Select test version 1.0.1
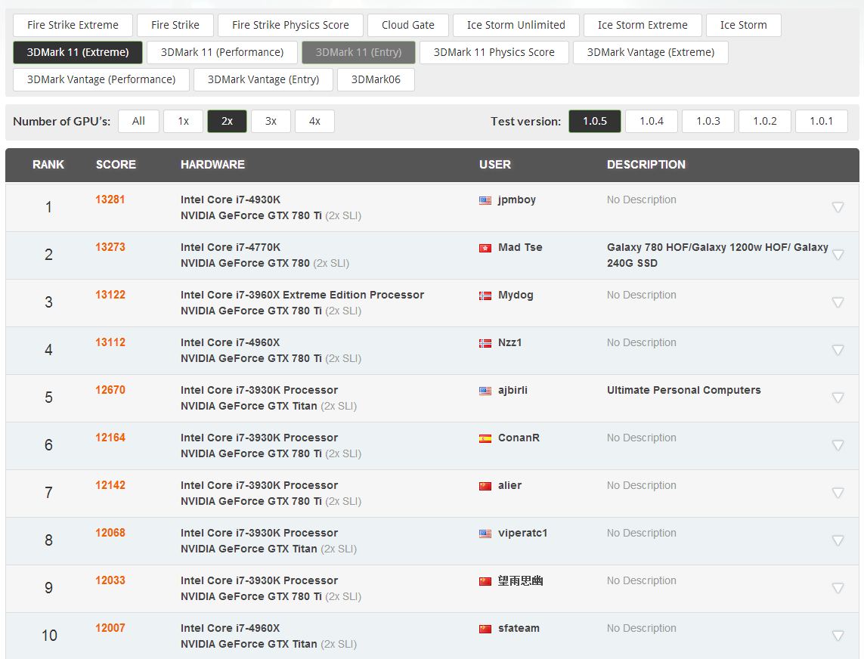 tap(821, 121)
